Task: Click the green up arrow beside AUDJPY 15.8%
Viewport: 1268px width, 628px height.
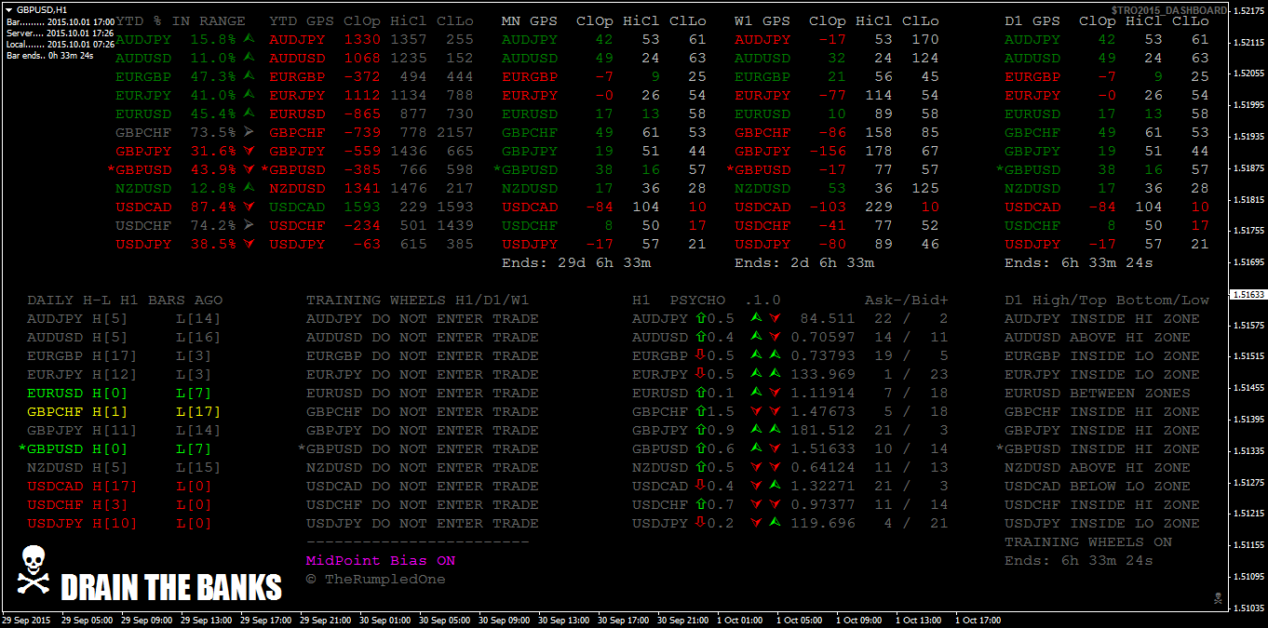Action: 249,39
